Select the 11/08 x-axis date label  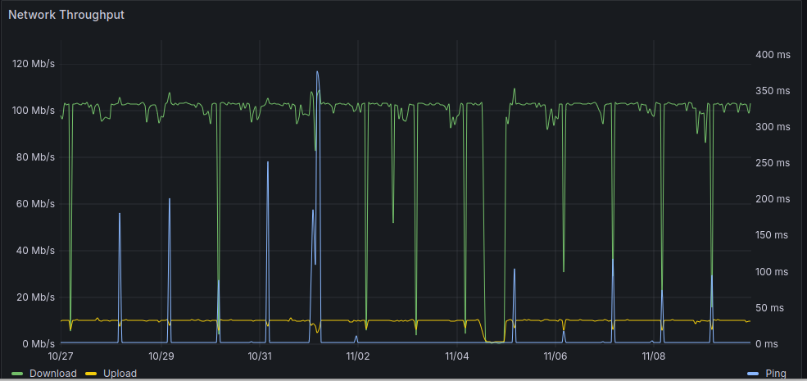coord(654,356)
